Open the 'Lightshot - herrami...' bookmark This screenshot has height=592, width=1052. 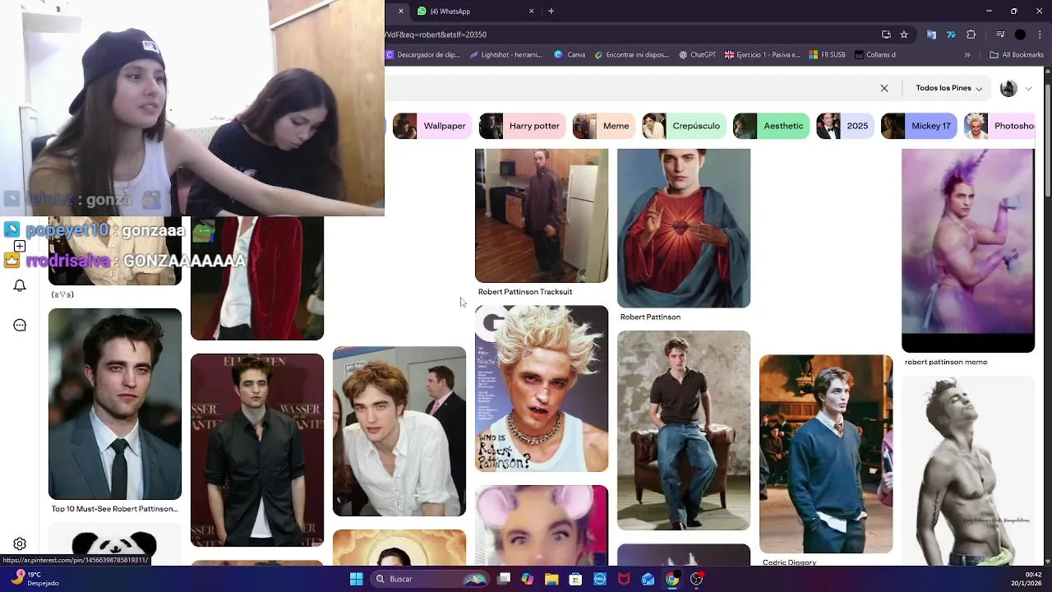click(505, 55)
